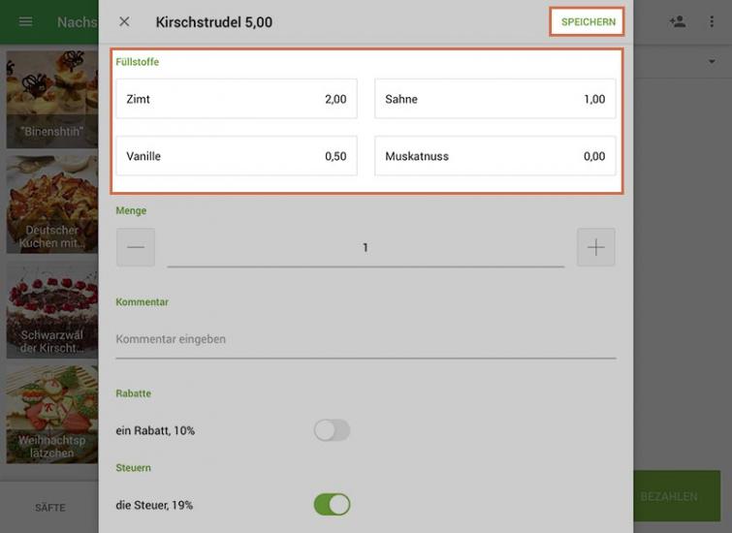Click the Kommentar eingeben text field
Image resolution: width=732 pixels, height=533 pixels.
pos(365,339)
